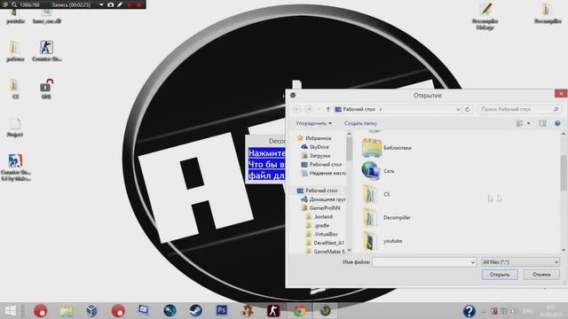The height and width of the screenshot is (319, 568).
Task: Click the search magnifier in the dialog search box
Action: click(x=556, y=109)
